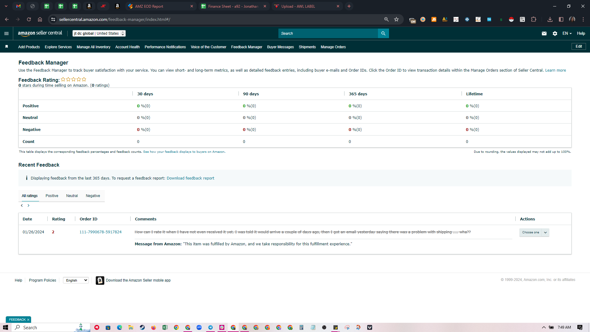Image resolution: width=590 pixels, height=332 pixels.
Task: Bookmark this page with the star icon
Action: (396, 19)
